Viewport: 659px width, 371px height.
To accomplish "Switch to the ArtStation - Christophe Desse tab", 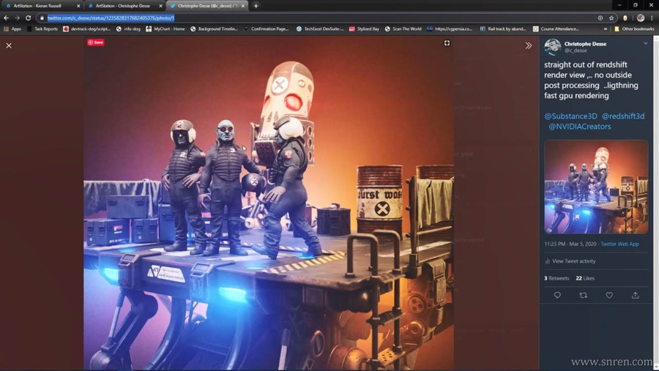I will pyautogui.click(x=121, y=6).
